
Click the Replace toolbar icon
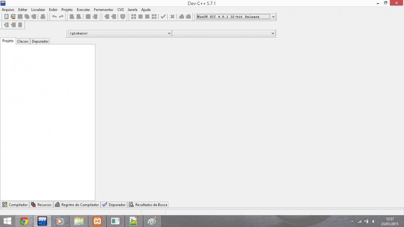coord(78,16)
